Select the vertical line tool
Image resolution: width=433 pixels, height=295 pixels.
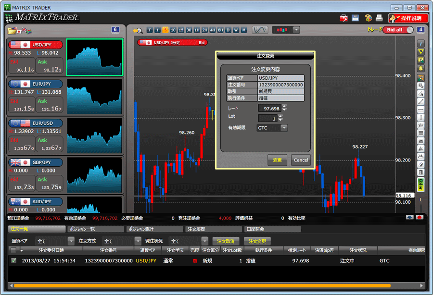click(420, 117)
